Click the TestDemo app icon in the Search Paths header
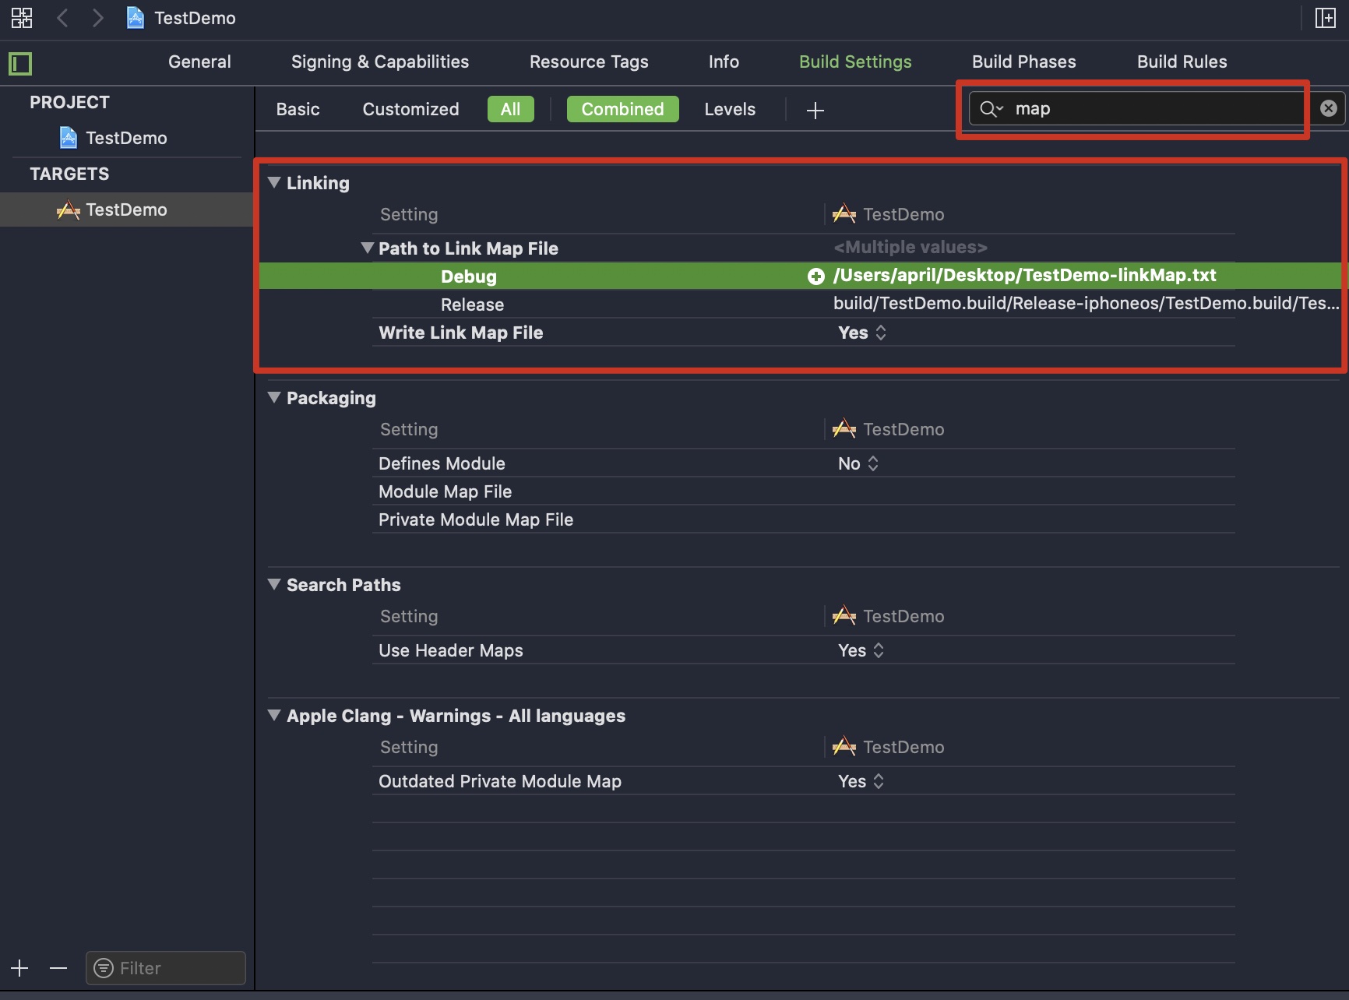The width and height of the screenshot is (1349, 1000). point(844,615)
